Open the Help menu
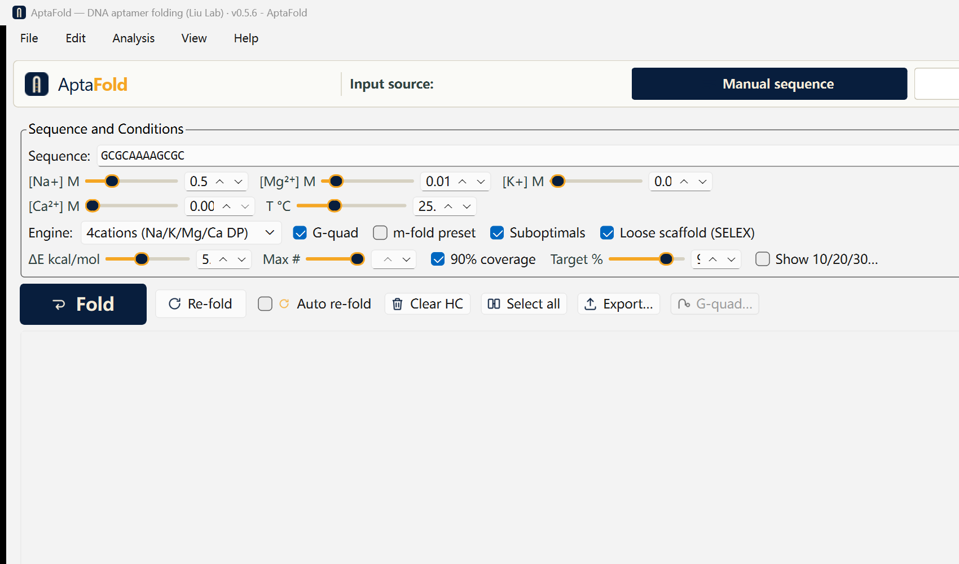The image size is (959, 564). [246, 38]
